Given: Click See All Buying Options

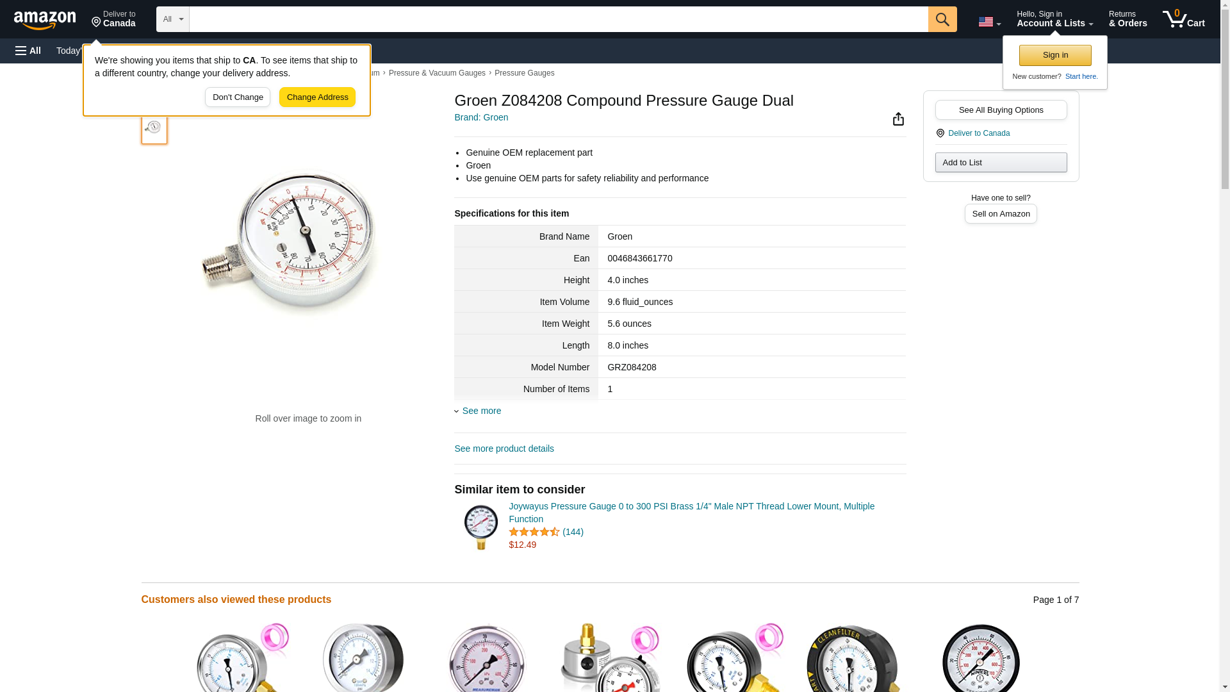Looking at the screenshot, I should pos(1001,110).
